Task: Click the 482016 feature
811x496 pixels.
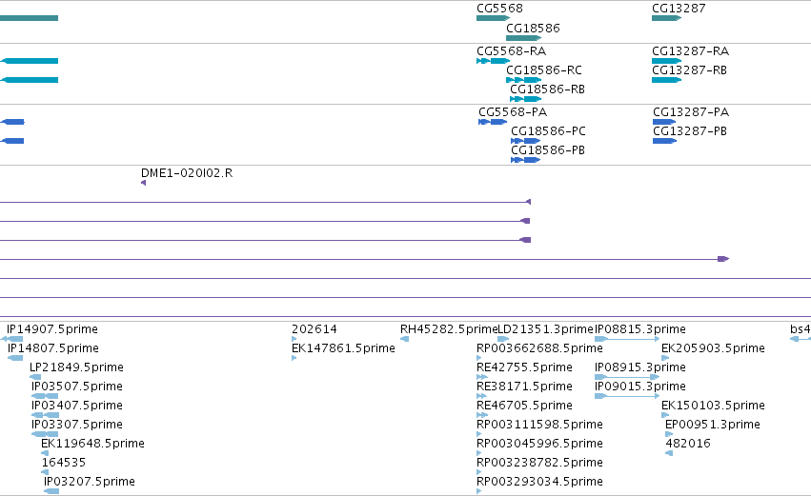Action: (x=669, y=453)
